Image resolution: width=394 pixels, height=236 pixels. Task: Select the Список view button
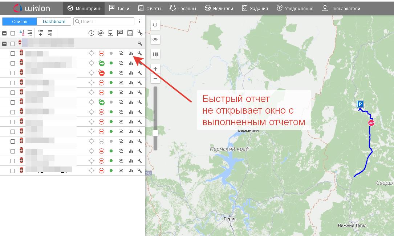[x=20, y=22]
